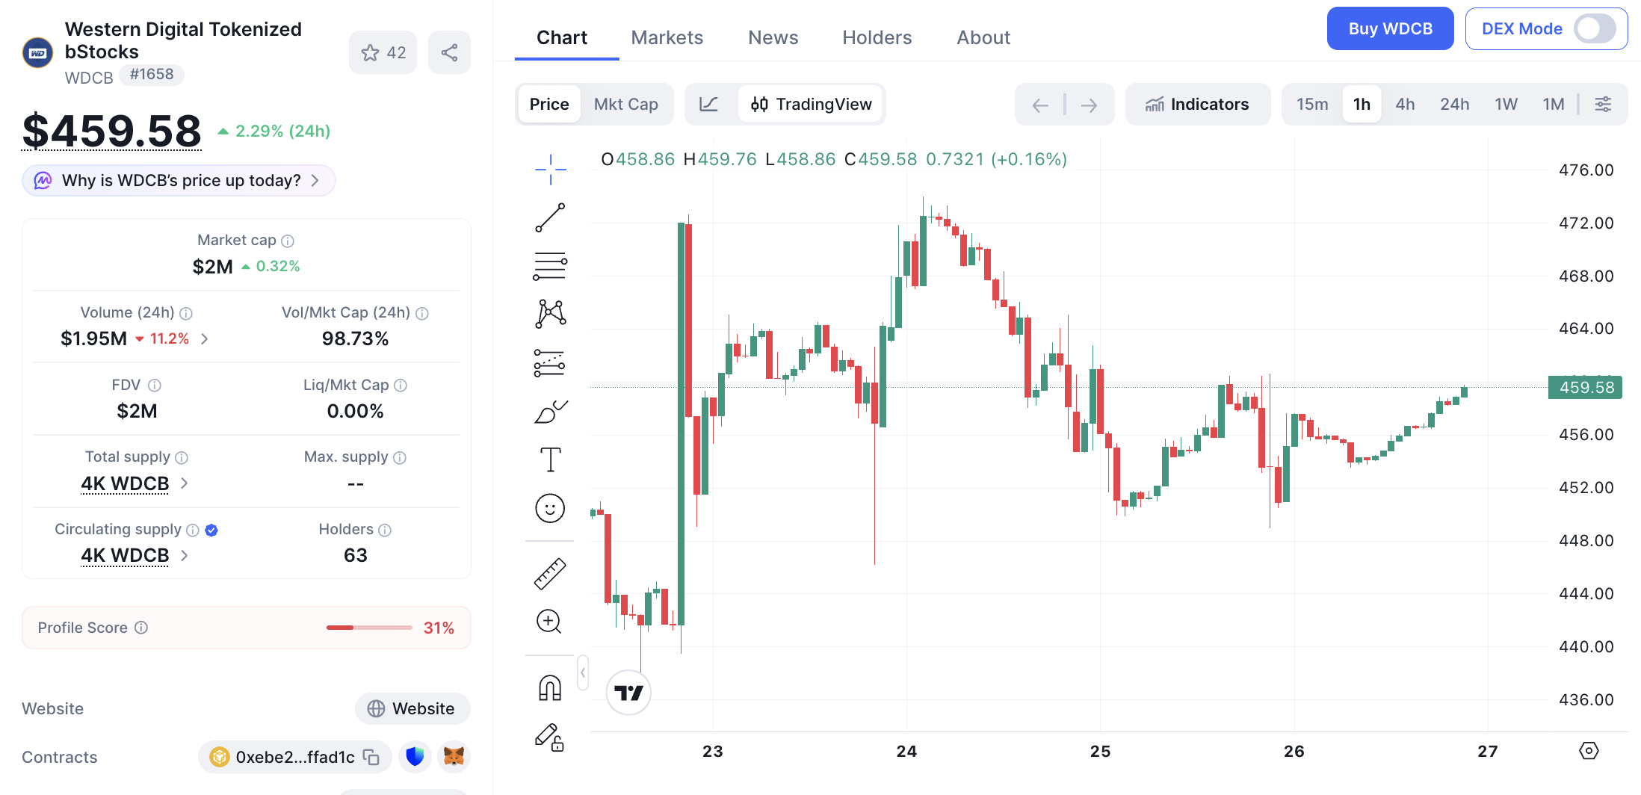Switch to the Holders tab
1641x795 pixels.
pos(877,37)
